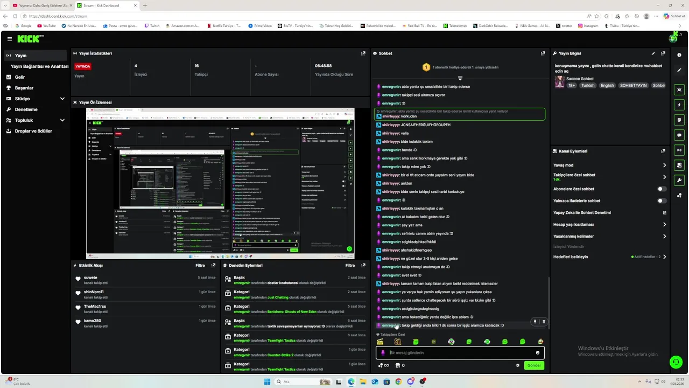Pop out the Etkinlik Akışı panel
Viewport: 689px width, 388px height.
pos(213,265)
